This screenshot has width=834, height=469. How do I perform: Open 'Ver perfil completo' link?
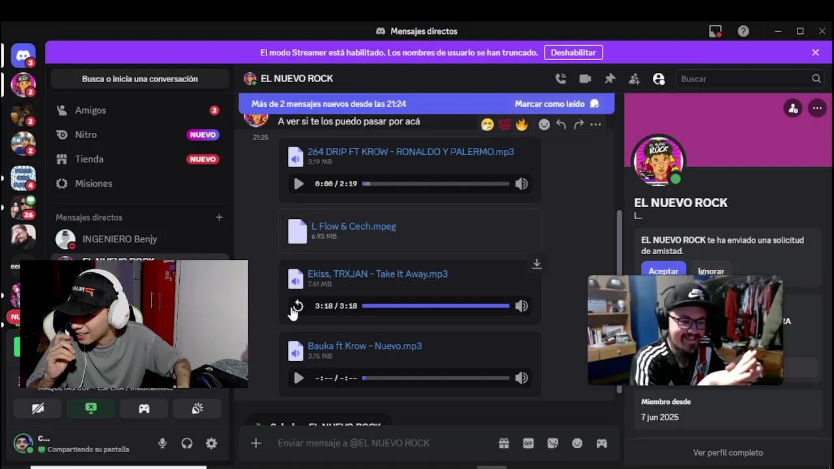[x=728, y=453]
